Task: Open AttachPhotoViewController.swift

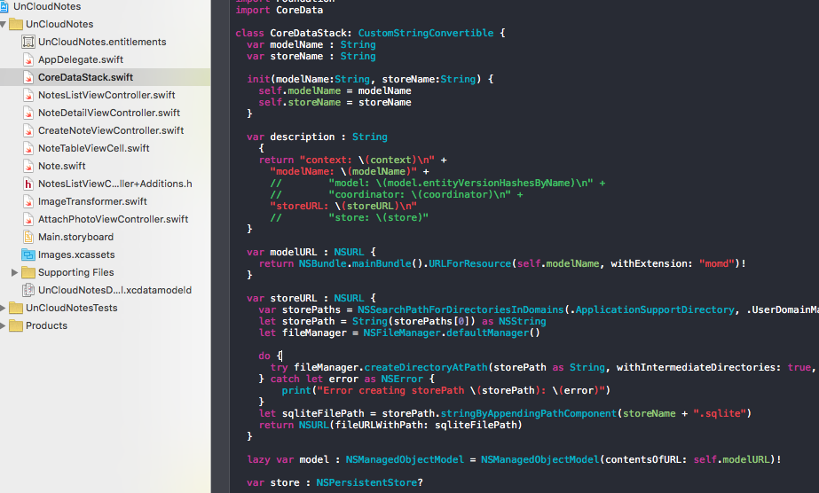Action: tap(113, 219)
